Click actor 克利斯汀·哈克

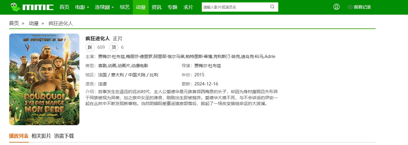coord(226,56)
